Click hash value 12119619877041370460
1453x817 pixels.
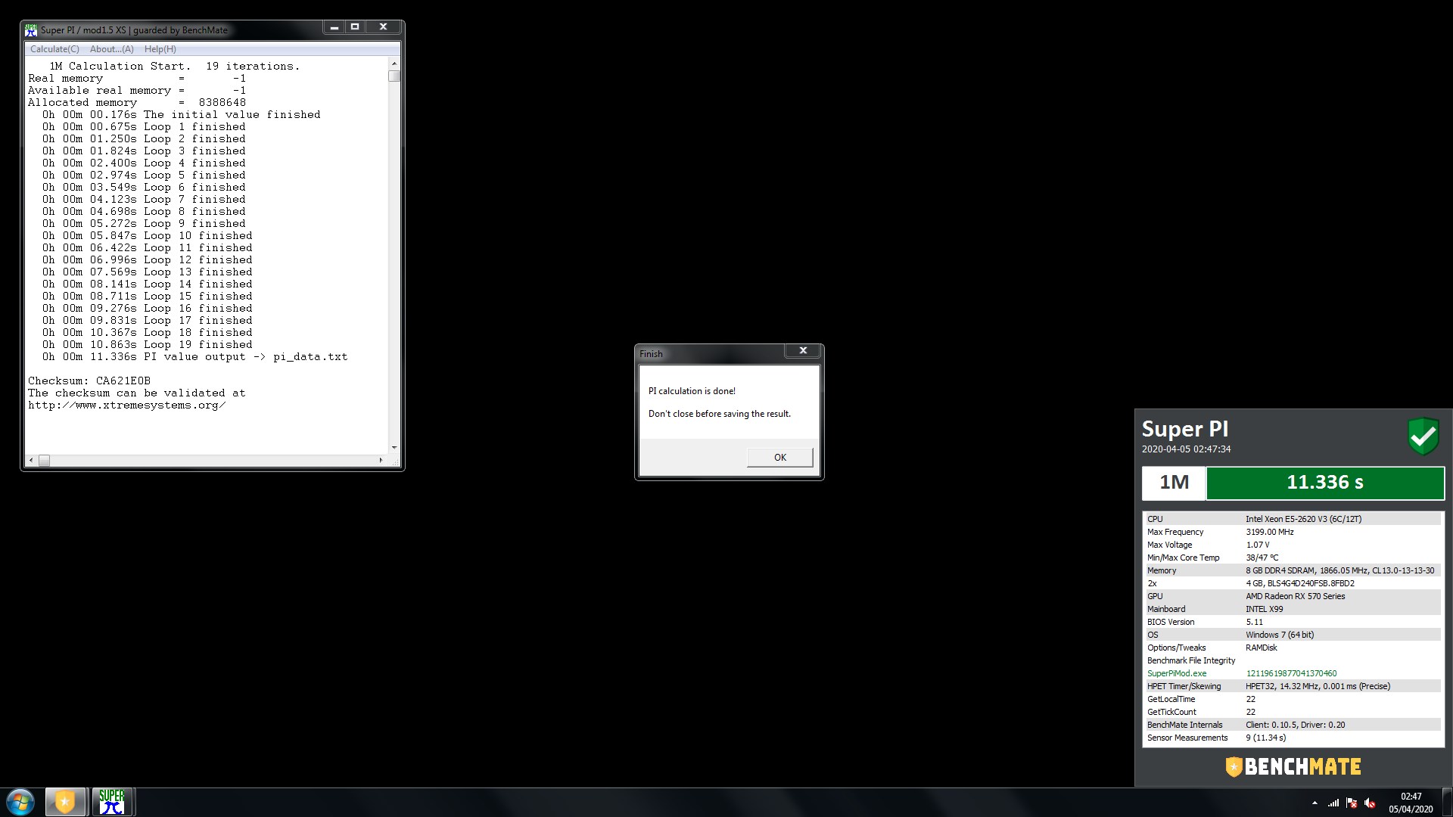tap(1291, 673)
